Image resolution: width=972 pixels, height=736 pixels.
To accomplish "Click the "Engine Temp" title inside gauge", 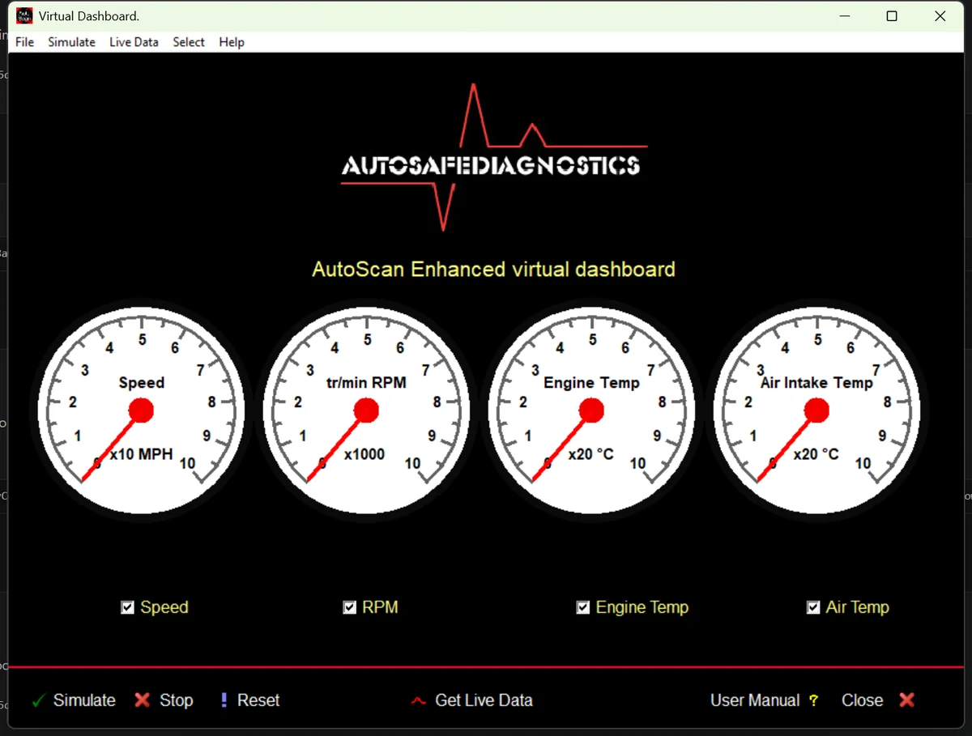I will click(x=591, y=383).
